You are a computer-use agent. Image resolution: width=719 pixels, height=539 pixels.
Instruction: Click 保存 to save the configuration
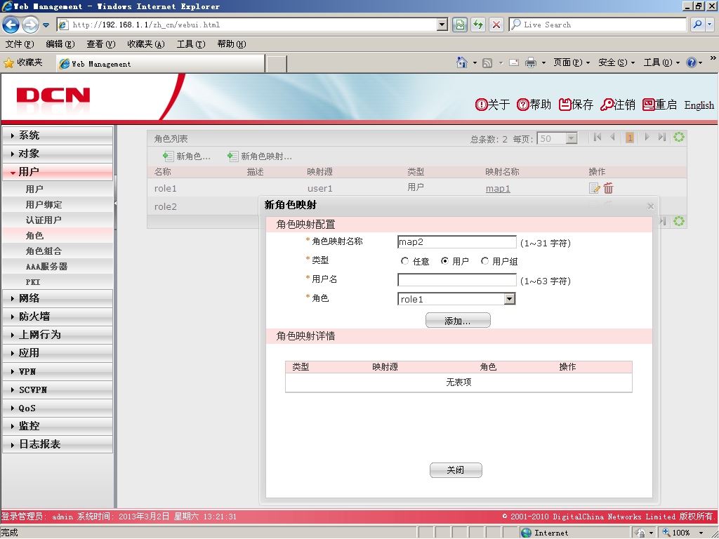click(576, 105)
